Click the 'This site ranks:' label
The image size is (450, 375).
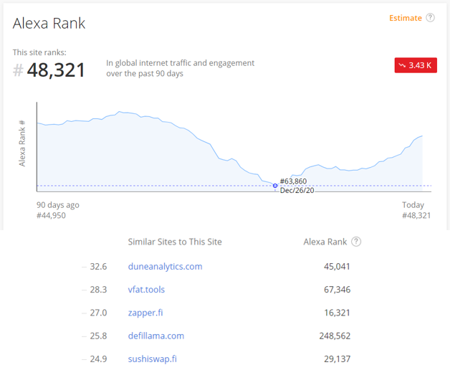tap(39, 52)
